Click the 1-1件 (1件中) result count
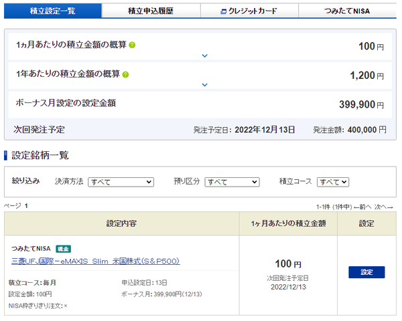The width and height of the screenshot is (402, 321). click(x=334, y=207)
